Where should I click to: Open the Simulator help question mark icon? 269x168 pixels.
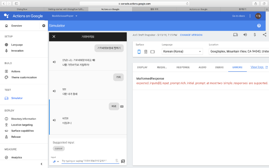pos(259,26)
